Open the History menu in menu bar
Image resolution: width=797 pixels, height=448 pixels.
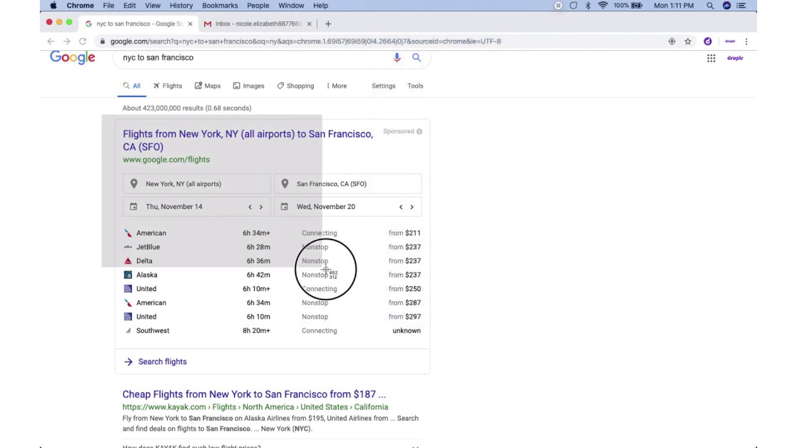(x=181, y=6)
